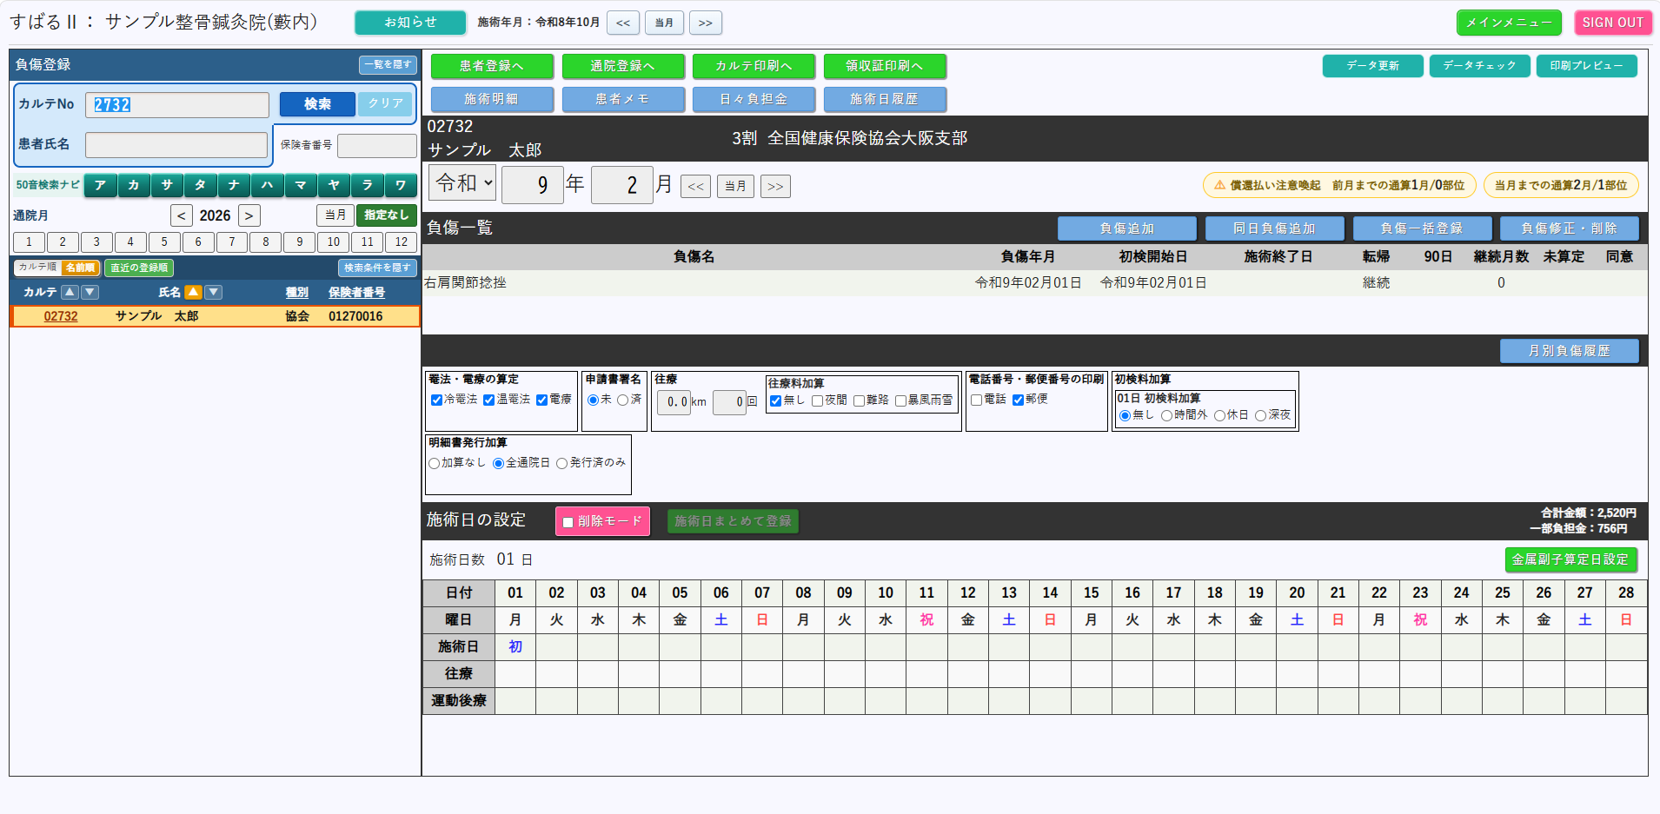Viewport: 1660px width, 814px height.
Task: Focus the カルテNo input field
Action: coord(177,105)
